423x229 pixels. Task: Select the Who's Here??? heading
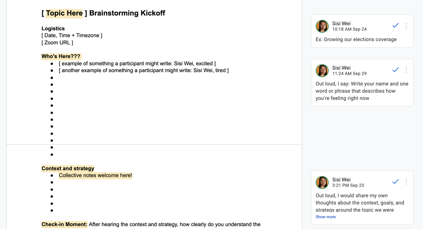(61, 56)
